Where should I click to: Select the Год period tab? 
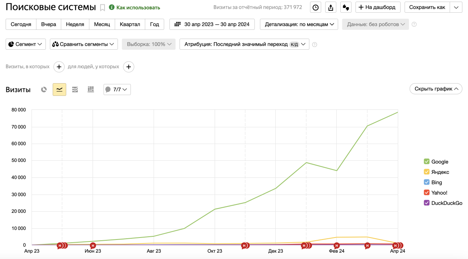(154, 24)
